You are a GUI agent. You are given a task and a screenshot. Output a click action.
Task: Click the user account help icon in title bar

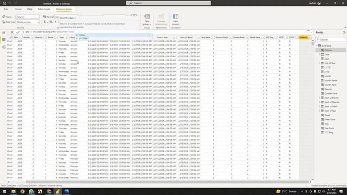click(319, 3)
